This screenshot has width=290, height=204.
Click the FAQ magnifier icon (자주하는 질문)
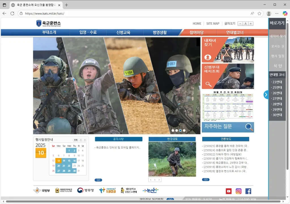(249, 127)
